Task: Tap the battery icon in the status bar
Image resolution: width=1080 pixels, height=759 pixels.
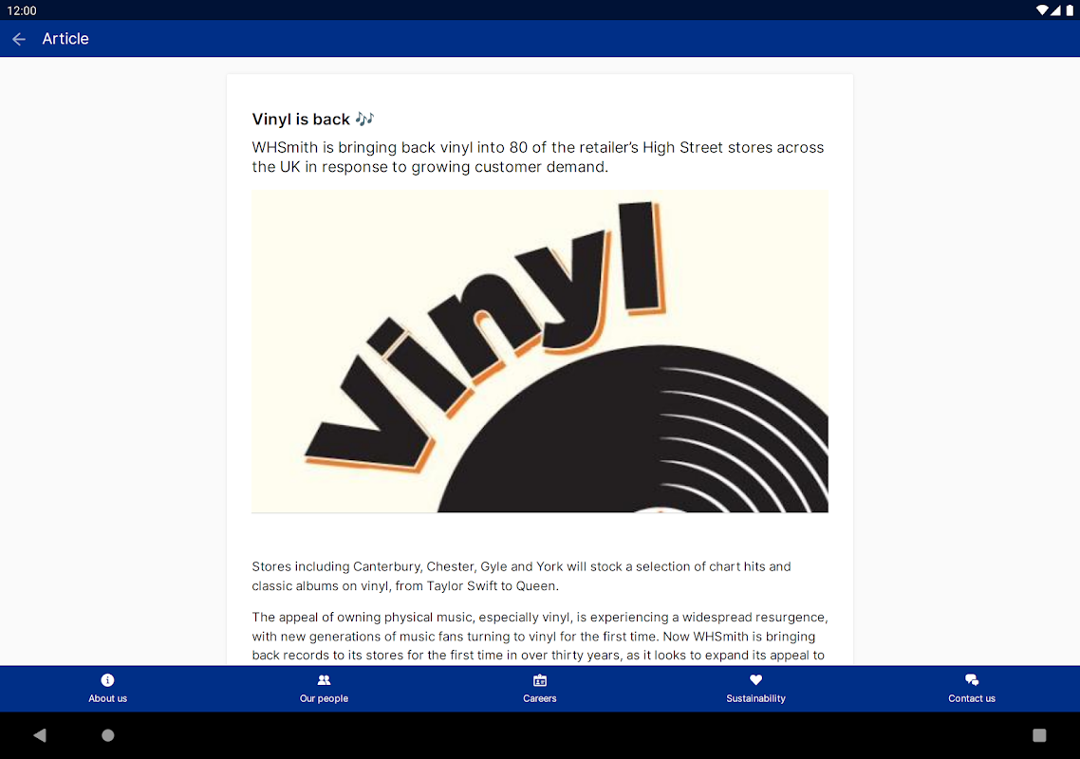Action: click(x=1070, y=10)
